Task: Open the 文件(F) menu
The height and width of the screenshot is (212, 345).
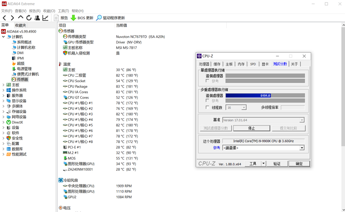Action: [x=7, y=11]
